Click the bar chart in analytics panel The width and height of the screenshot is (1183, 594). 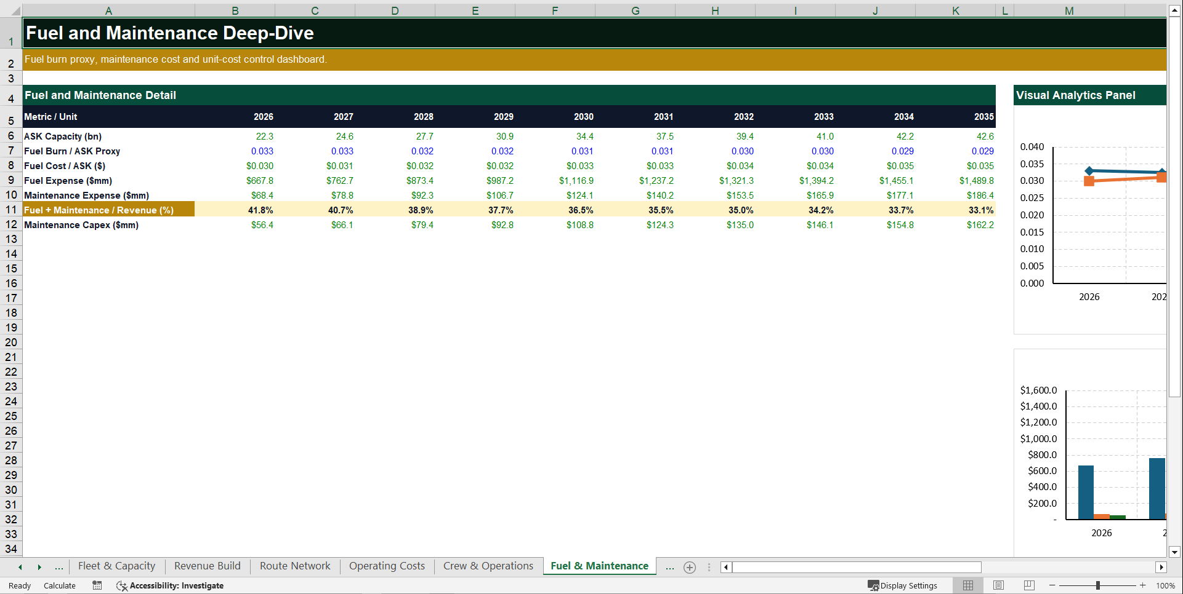click(1090, 454)
